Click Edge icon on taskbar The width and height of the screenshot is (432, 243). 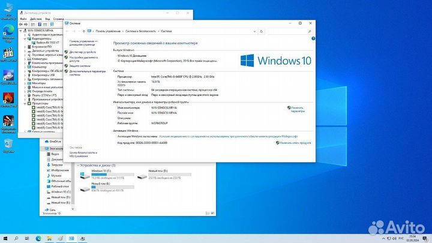pos(38,238)
